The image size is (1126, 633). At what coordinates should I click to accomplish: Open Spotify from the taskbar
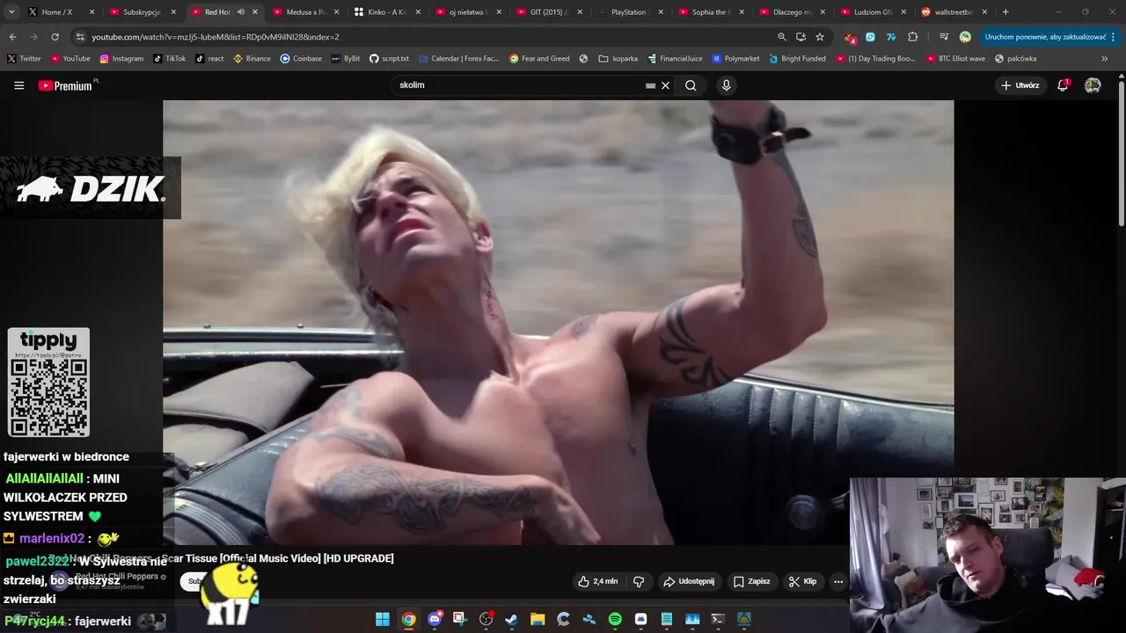[615, 619]
